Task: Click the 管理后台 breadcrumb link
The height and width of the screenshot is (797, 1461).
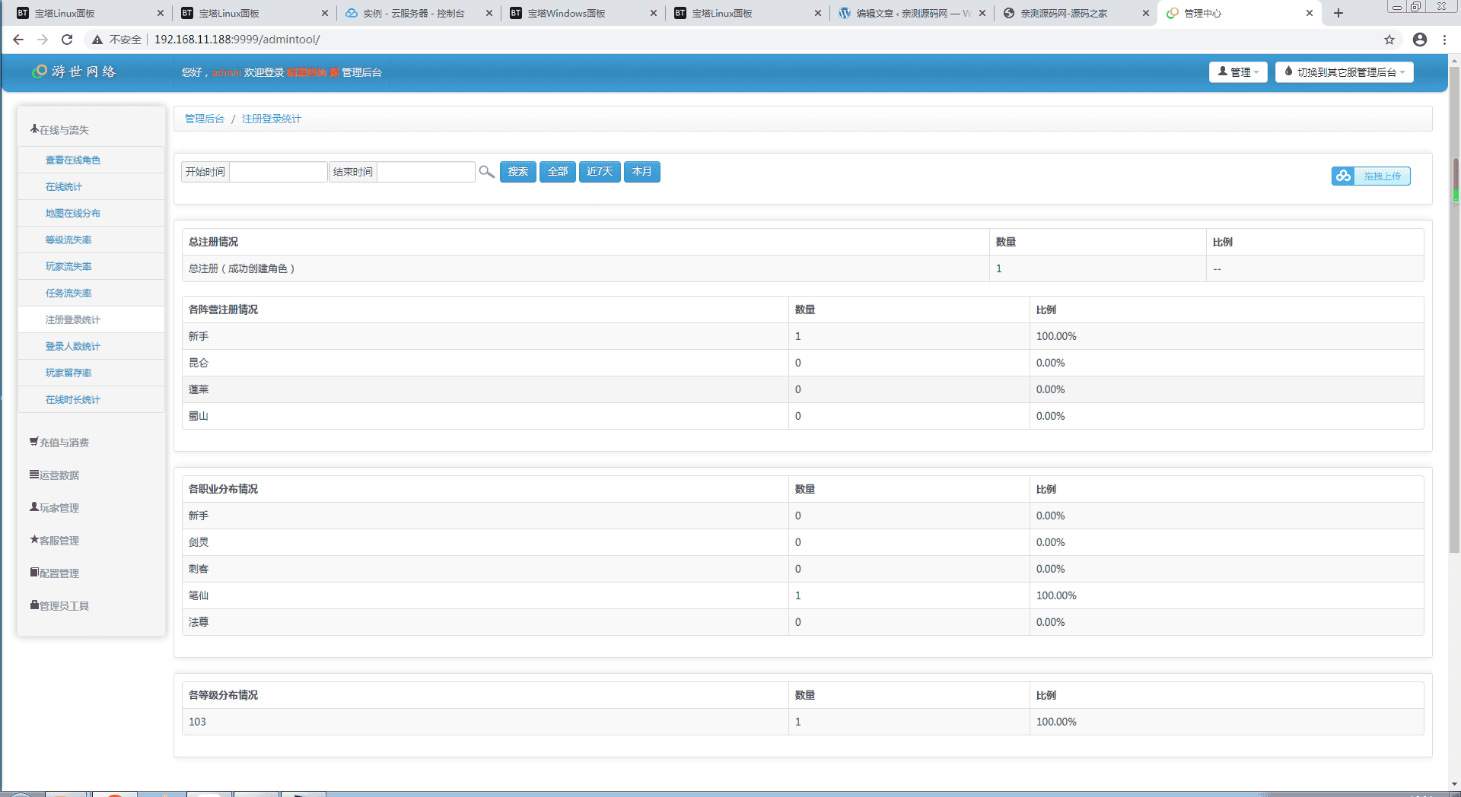Action: [x=205, y=119]
